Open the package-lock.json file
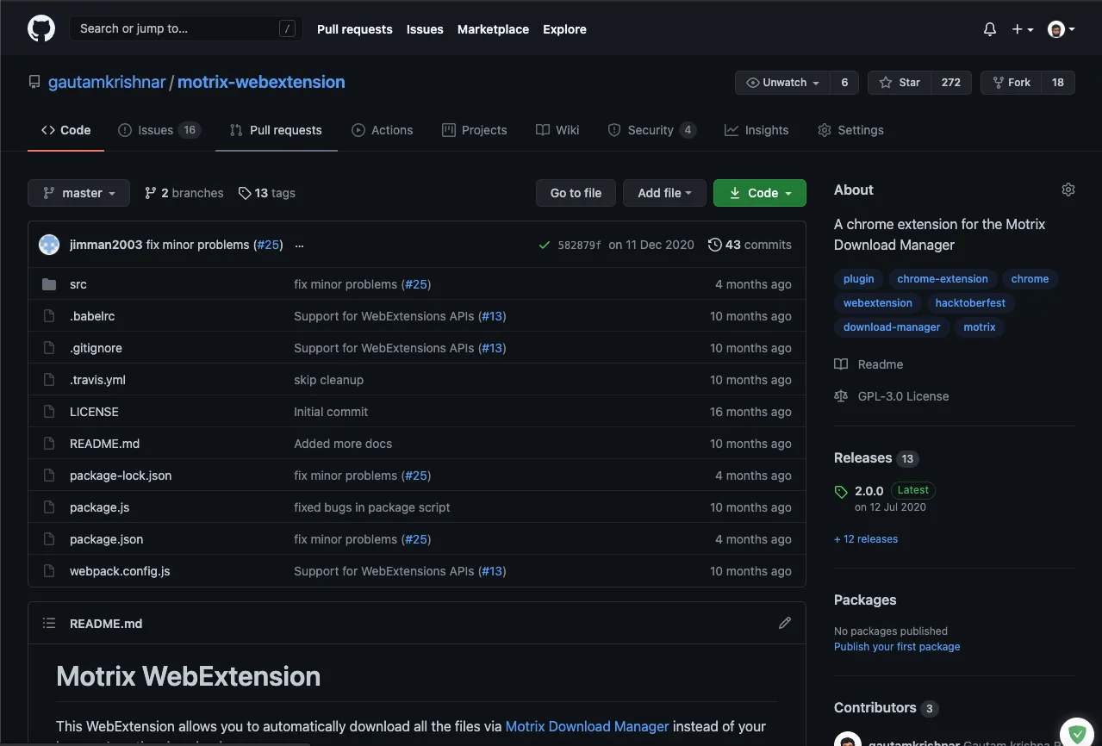 coord(121,476)
